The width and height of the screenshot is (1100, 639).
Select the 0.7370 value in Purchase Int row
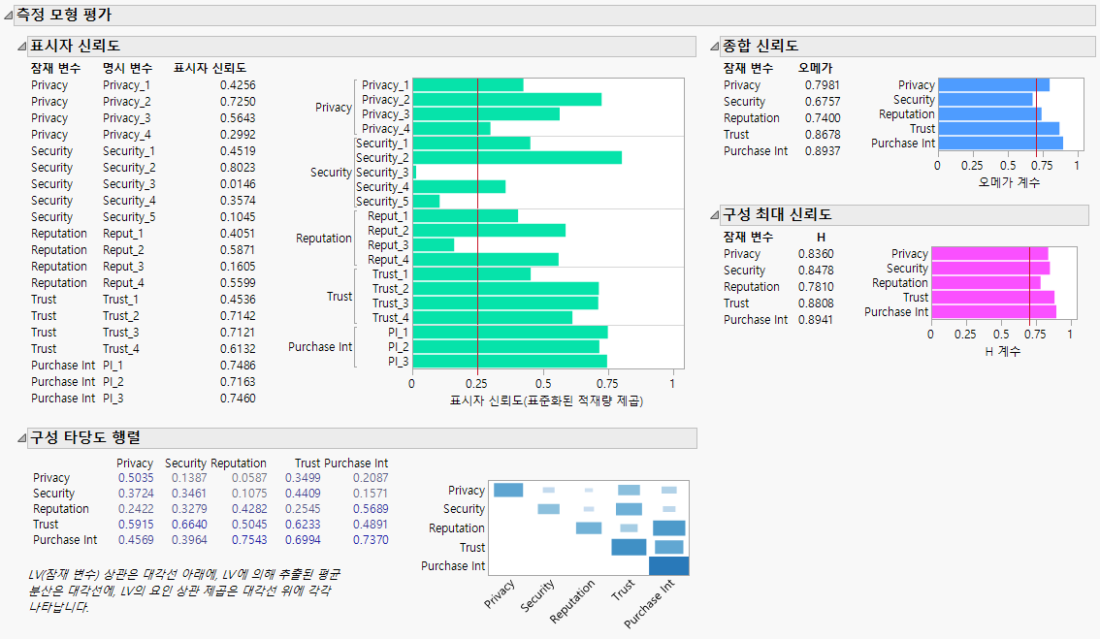[371, 539]
